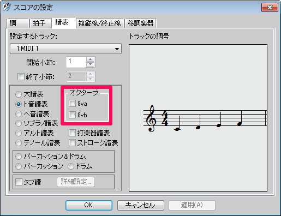This screenshot has height=216, width=281.
Task: Enable ストローク譜表 checkbox
Action: (x=72, y=143)
